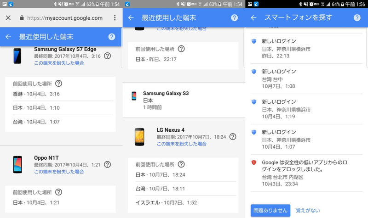Click 'この端末を紛失した場合' under Oppo N1T

coord(59,172)
